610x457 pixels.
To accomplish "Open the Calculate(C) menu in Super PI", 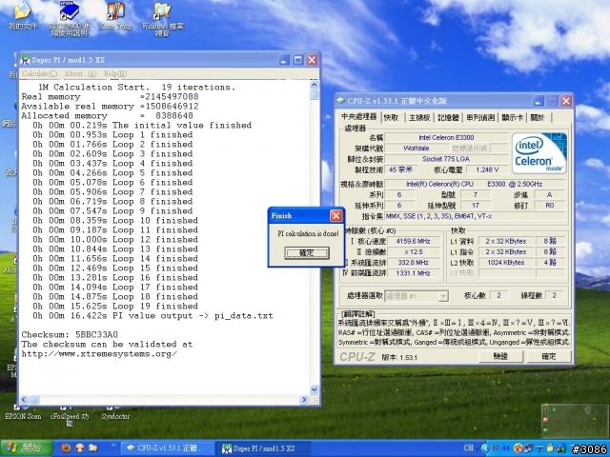I will (x=39, y=73).
